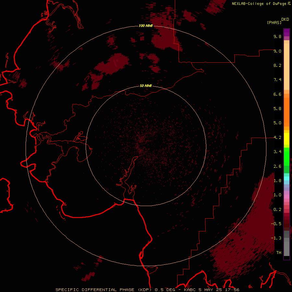Pick the pink segment of the color bar
The height and width of the screenshot is (292, 292).
point(286,197)
